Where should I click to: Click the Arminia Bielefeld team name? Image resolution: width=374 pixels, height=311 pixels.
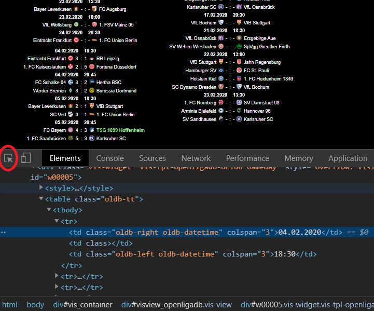click(199, 111)
